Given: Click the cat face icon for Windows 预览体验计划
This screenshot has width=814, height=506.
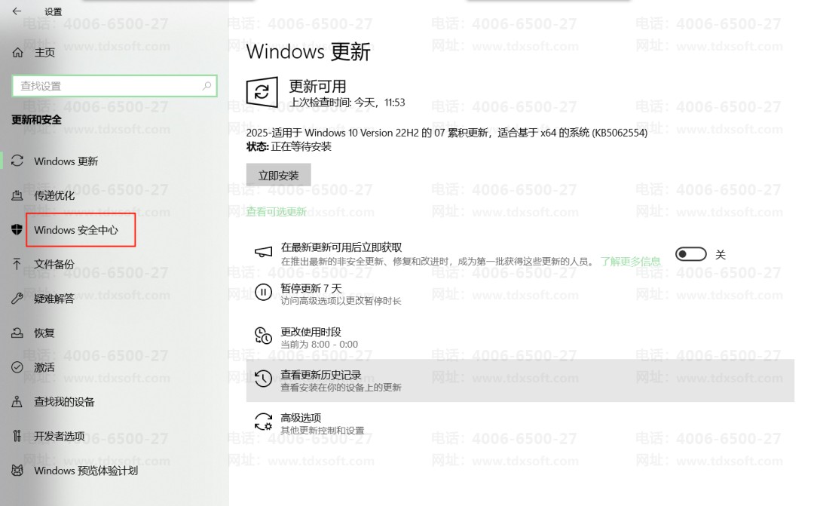Looking at the screenshot, I should [x=17, y=470].
